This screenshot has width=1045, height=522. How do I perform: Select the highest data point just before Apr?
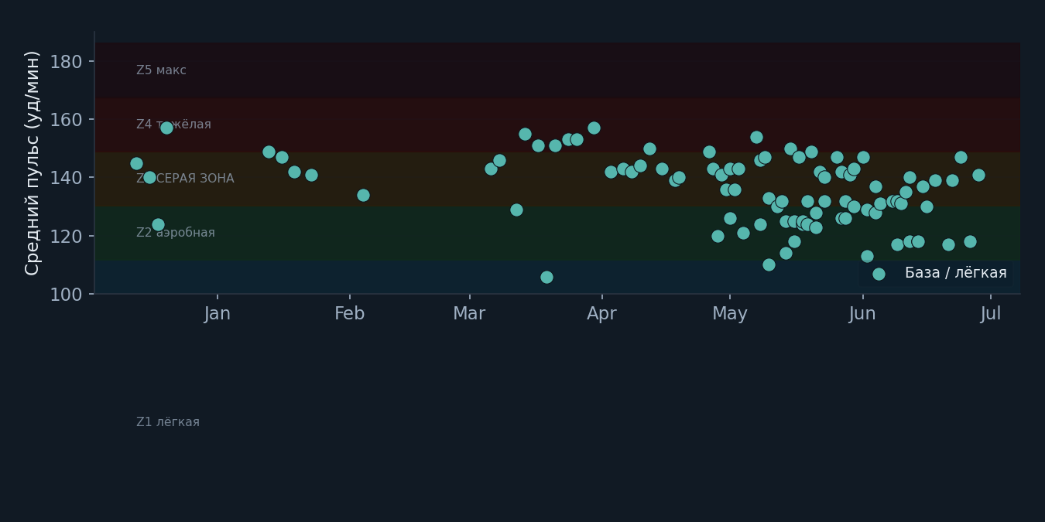[594, 128]
